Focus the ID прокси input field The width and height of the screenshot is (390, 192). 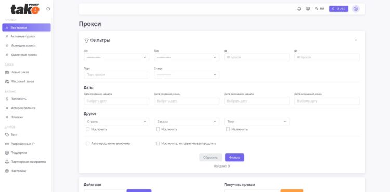click(257, 57)
